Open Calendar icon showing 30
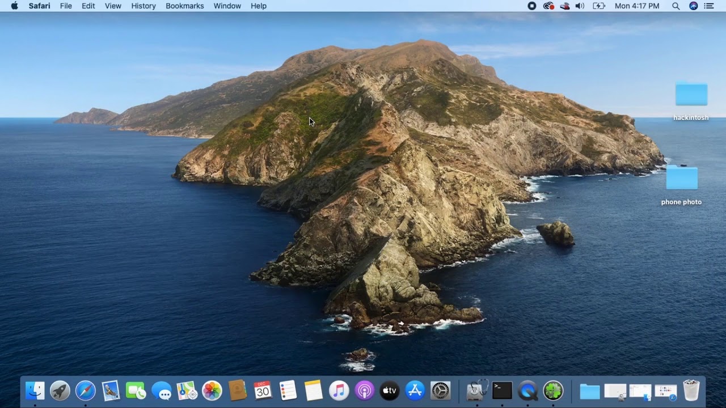 [263, 390]
